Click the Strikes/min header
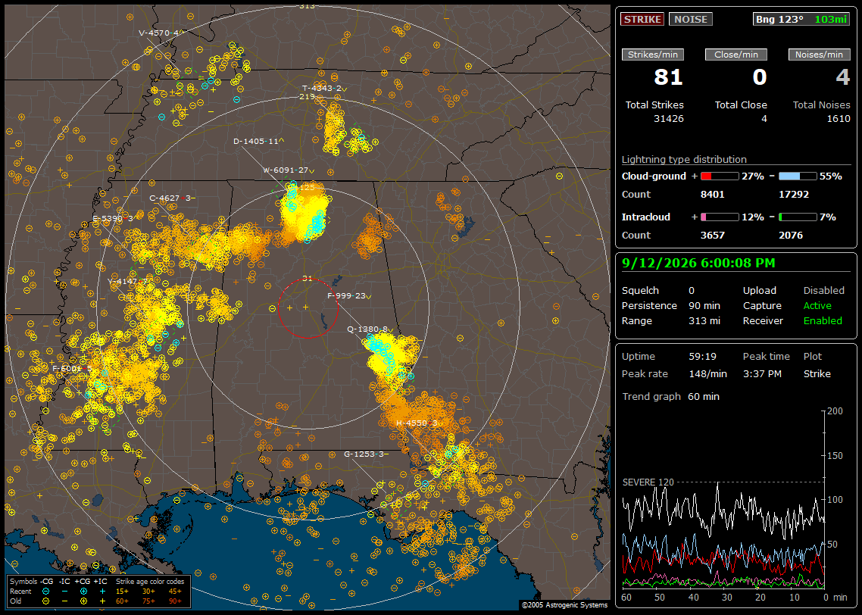Screen dimensions: 862x615 click(x=652, y=55)
